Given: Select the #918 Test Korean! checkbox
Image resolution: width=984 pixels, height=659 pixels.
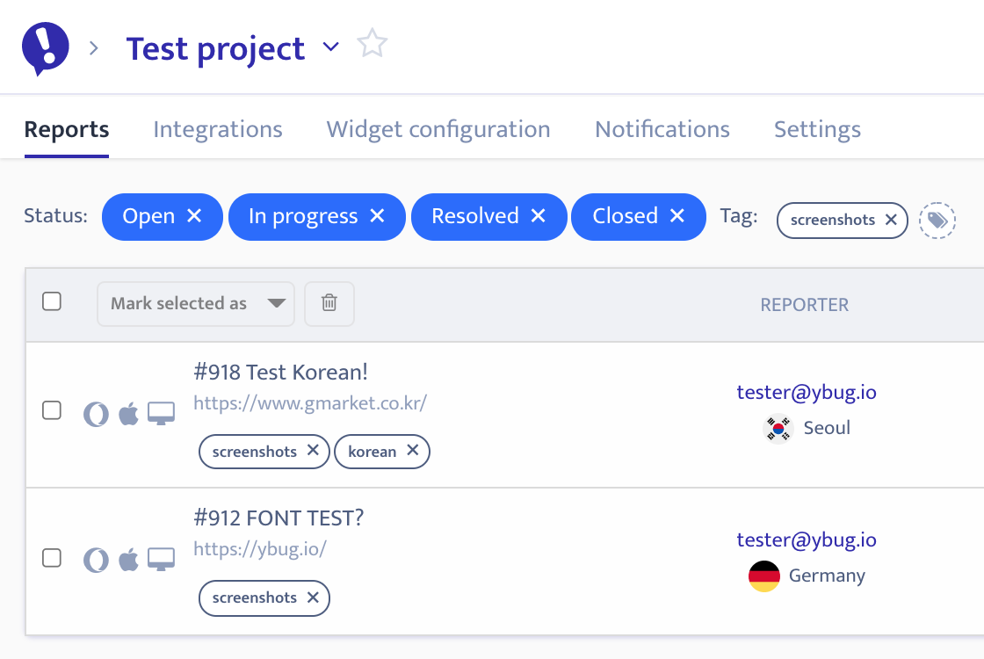Looking at the screenshot, I should point(52,410).
